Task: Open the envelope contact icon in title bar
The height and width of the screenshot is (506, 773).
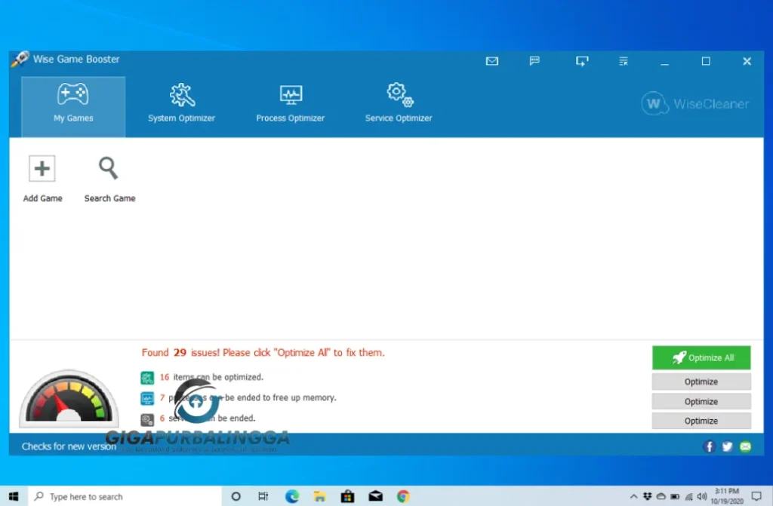Action: 492,61
